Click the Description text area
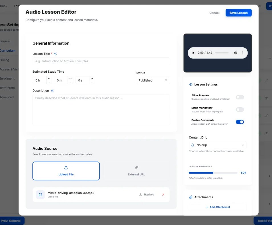 click(101, 110)
